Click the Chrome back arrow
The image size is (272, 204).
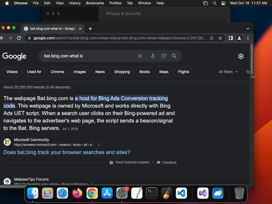point(2,38)
